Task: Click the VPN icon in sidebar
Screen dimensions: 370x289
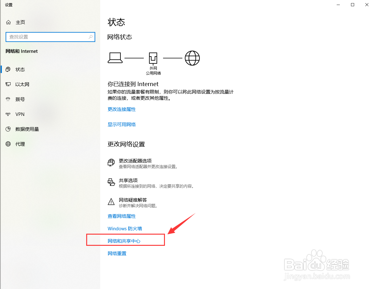Action: click(x=8, y=114)
